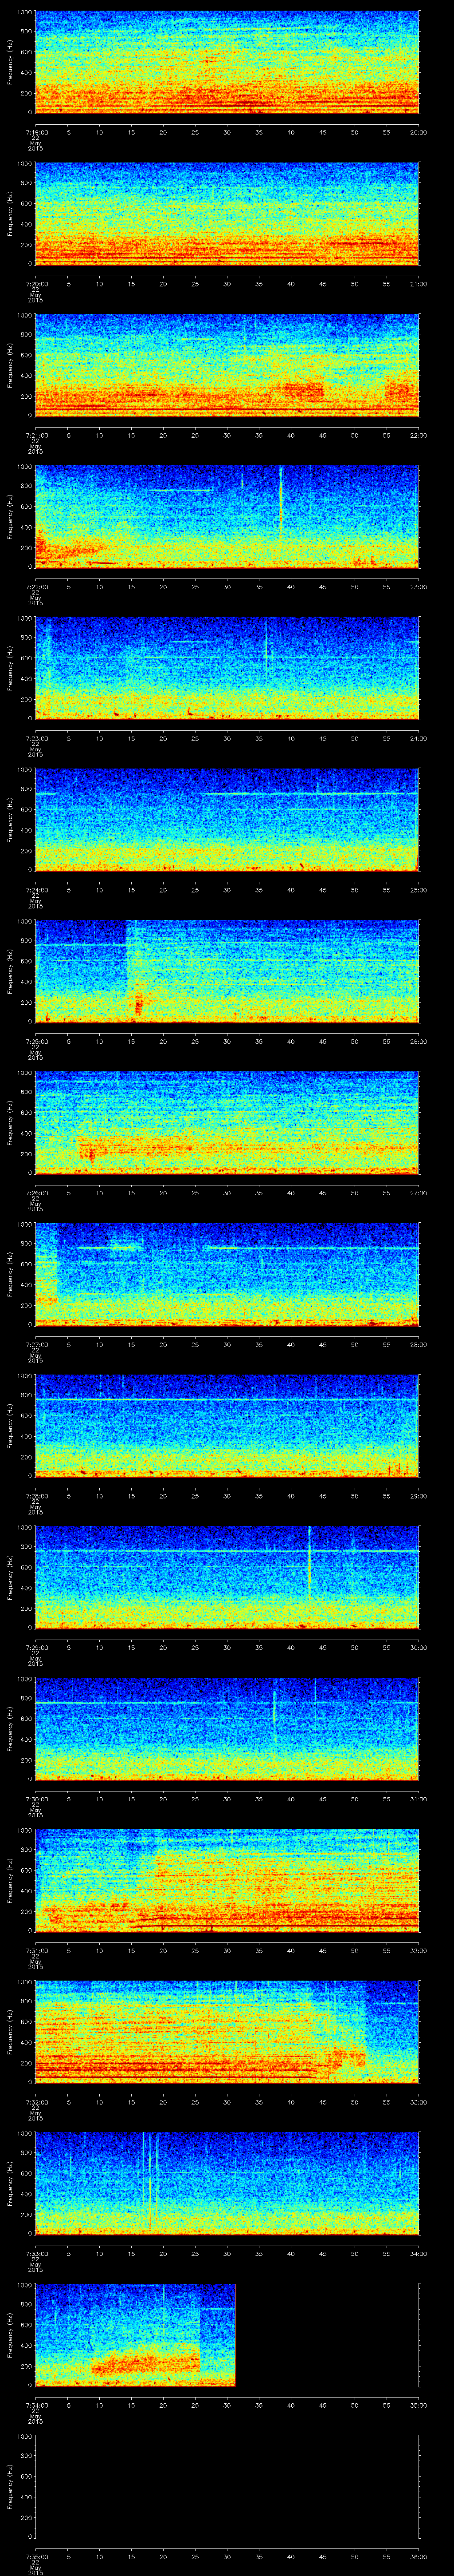Select the spectrogram panel starting at 7:28:00
This screenshot has width=454, height=2576.
point(227,1426)
